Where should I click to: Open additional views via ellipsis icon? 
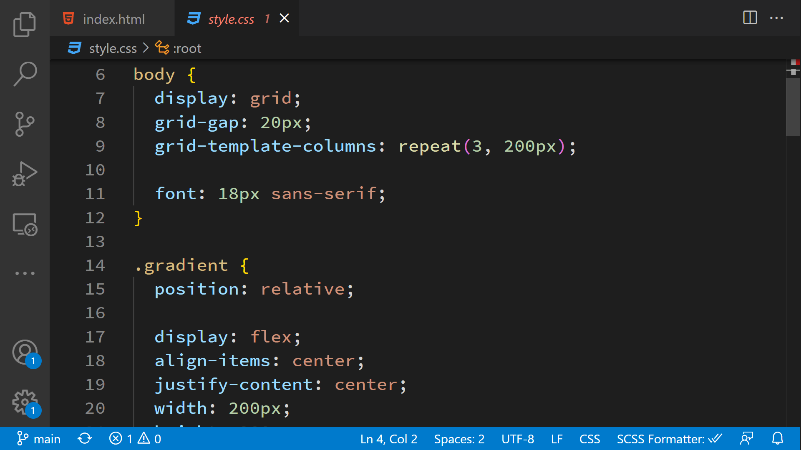[x=25, y=273]
